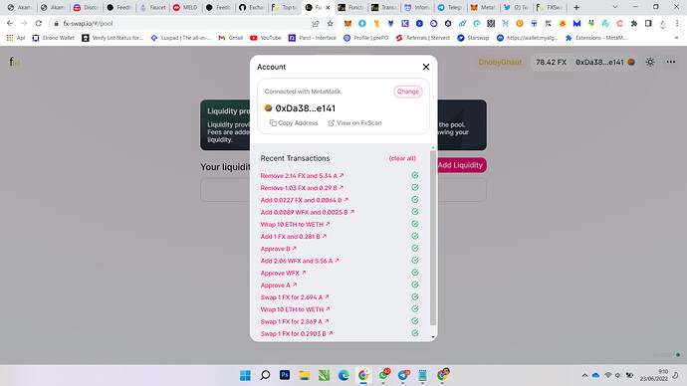This screenshot has width=687, height=386.
Task: Open Remove 2.14 FX and 5.34 A transaction
Action: point(302,175)
